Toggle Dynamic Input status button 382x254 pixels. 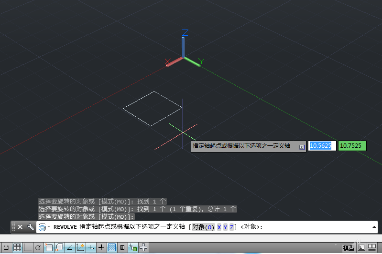coord(91,247)
